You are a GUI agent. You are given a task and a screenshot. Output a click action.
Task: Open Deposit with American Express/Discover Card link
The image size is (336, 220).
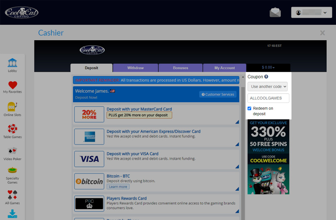(x=153, y=131)
